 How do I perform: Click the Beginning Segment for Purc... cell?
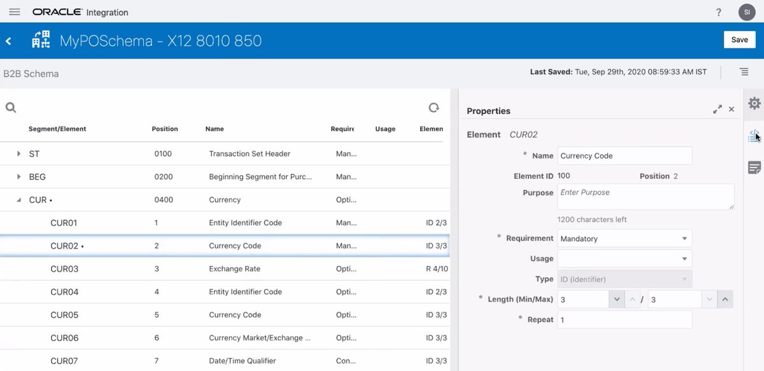click(260, 176)
